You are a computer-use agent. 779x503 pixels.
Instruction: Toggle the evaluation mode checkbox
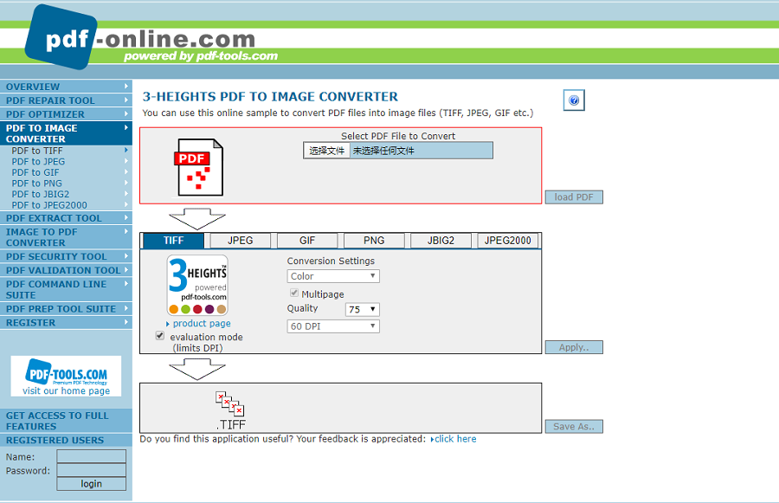click(x=160, y=336)
